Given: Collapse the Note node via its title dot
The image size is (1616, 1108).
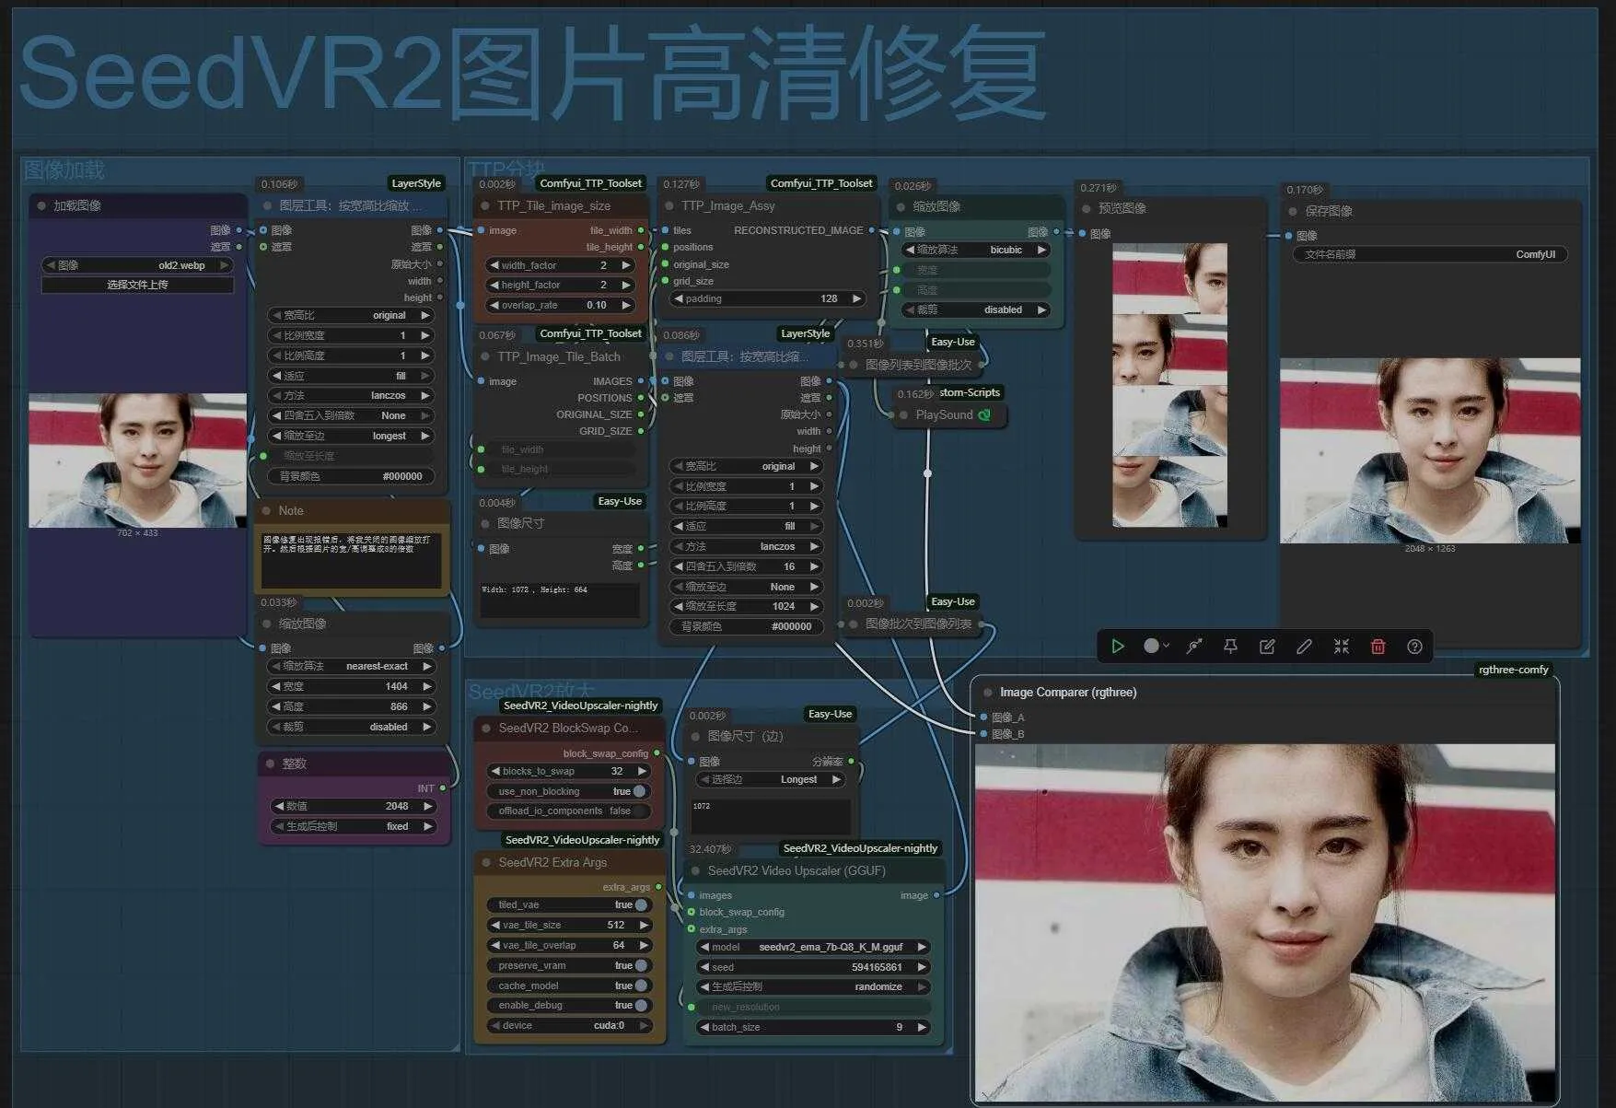Looking at the screenshot, I should 267,510.
